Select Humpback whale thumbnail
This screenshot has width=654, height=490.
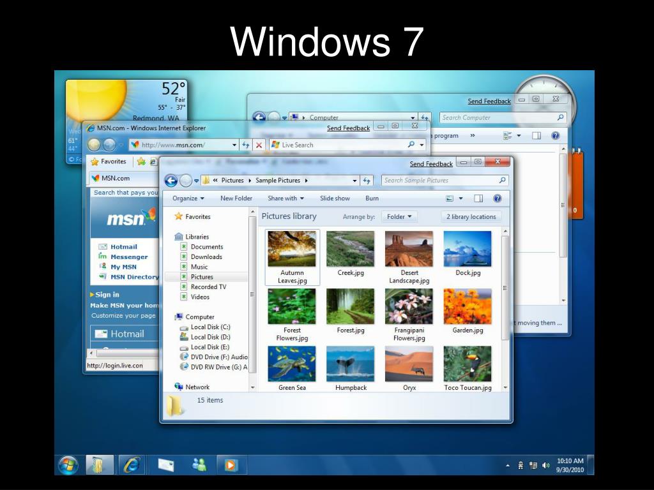point(351,364)
